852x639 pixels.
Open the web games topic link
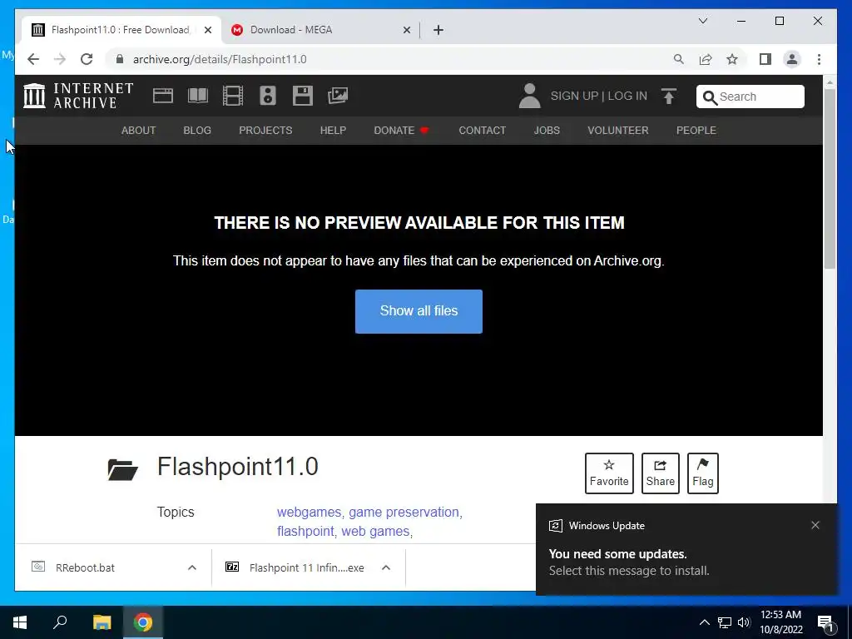(x=375, y=531)
